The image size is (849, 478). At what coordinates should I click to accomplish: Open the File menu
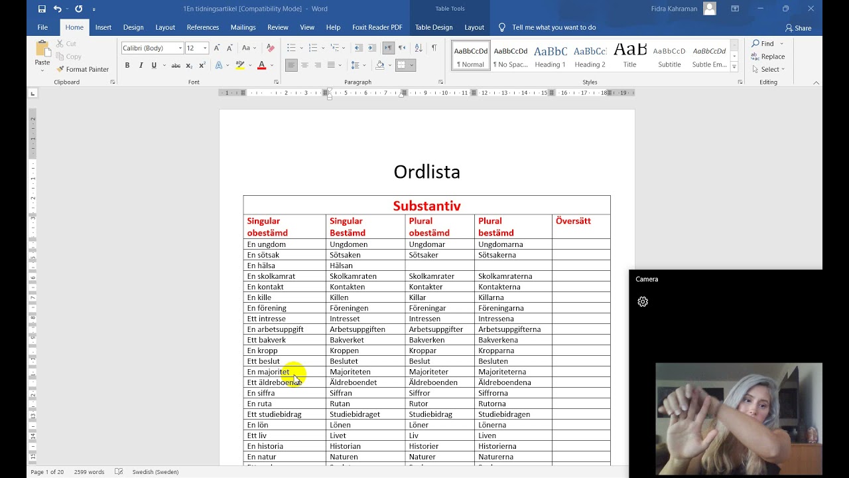pos(42,27)
